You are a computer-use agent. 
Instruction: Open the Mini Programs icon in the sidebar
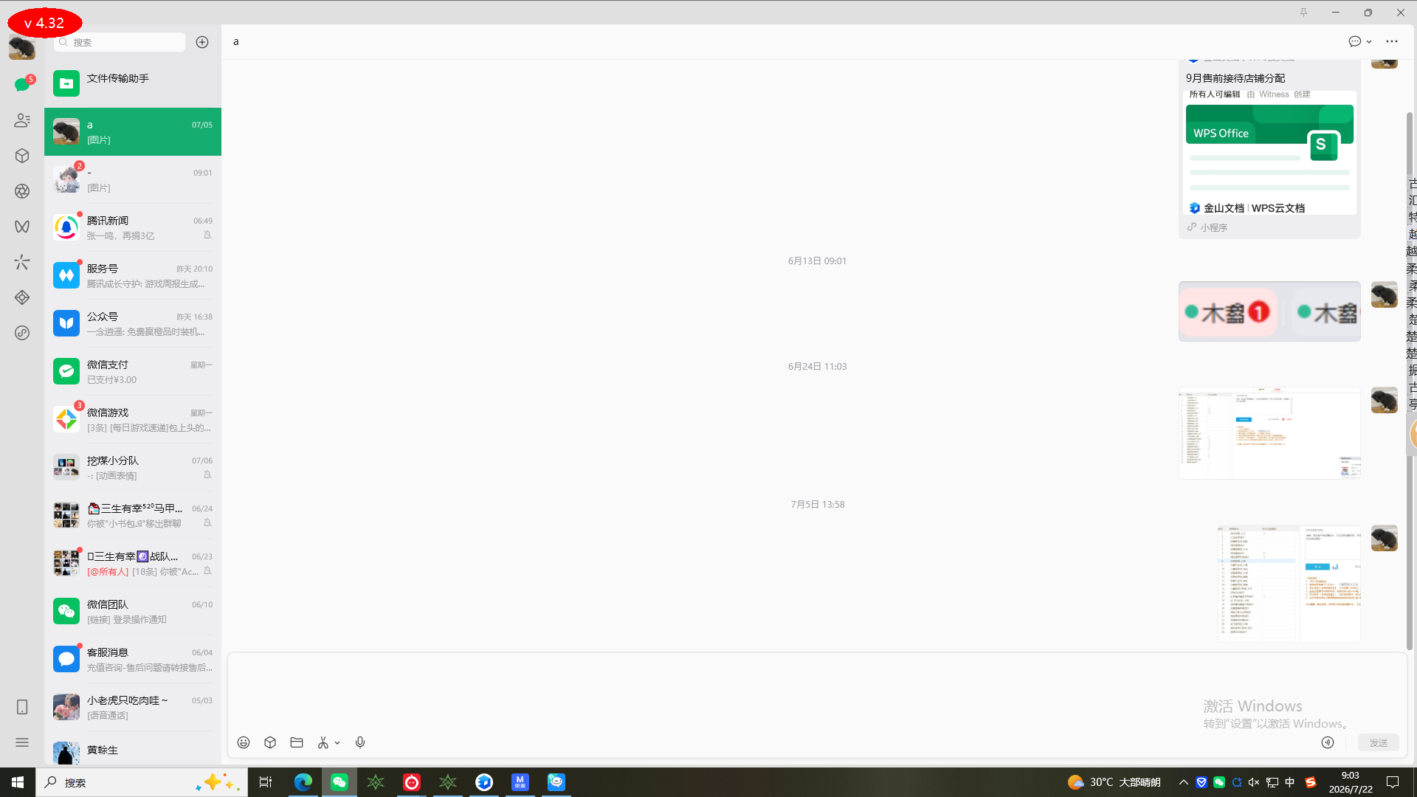click(22, 333)
